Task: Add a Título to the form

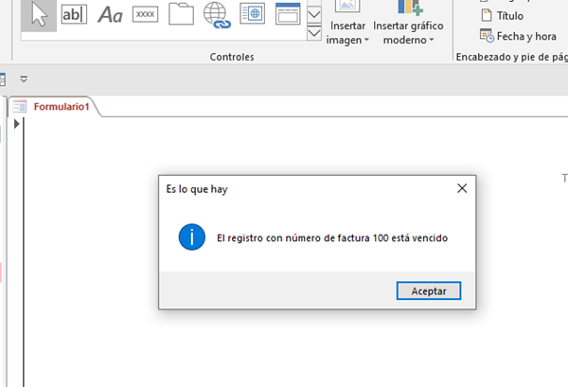Action: 502,15
